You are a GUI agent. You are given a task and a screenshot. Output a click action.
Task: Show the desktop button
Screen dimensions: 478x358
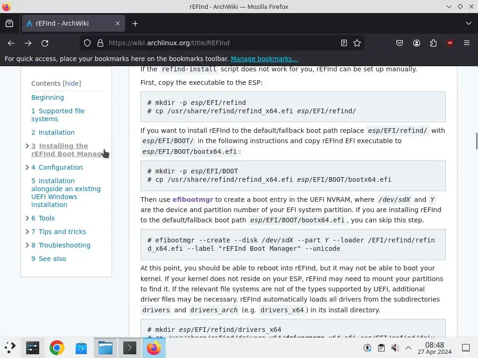tap(466, 348)
